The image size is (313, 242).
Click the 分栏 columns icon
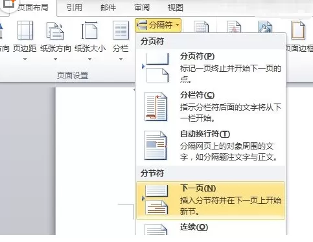point(121,30)
